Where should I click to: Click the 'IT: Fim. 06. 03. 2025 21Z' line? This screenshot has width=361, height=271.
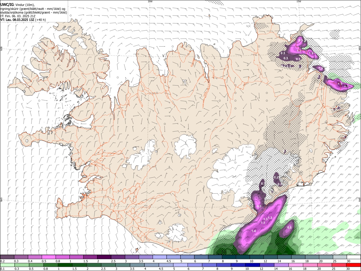click(17, 16)
